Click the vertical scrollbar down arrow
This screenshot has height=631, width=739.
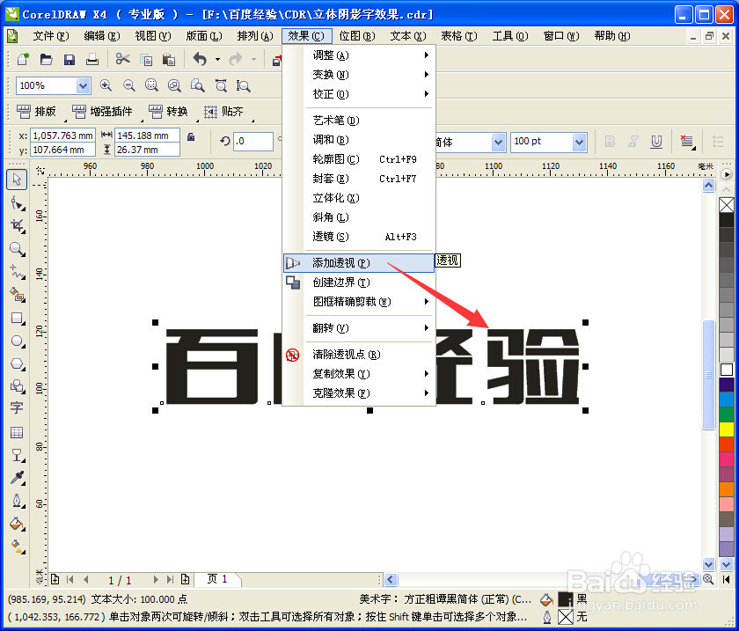(x=708, y=564)
